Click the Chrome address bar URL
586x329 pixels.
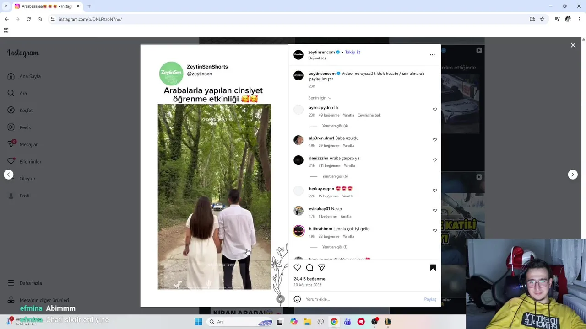click(x=90, y=19)
